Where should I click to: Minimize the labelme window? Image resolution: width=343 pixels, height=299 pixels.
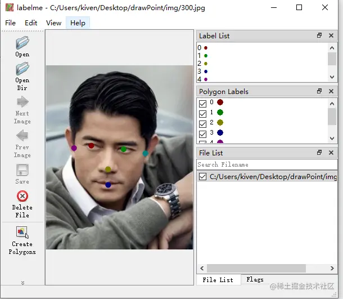click(x=274, y=7)
